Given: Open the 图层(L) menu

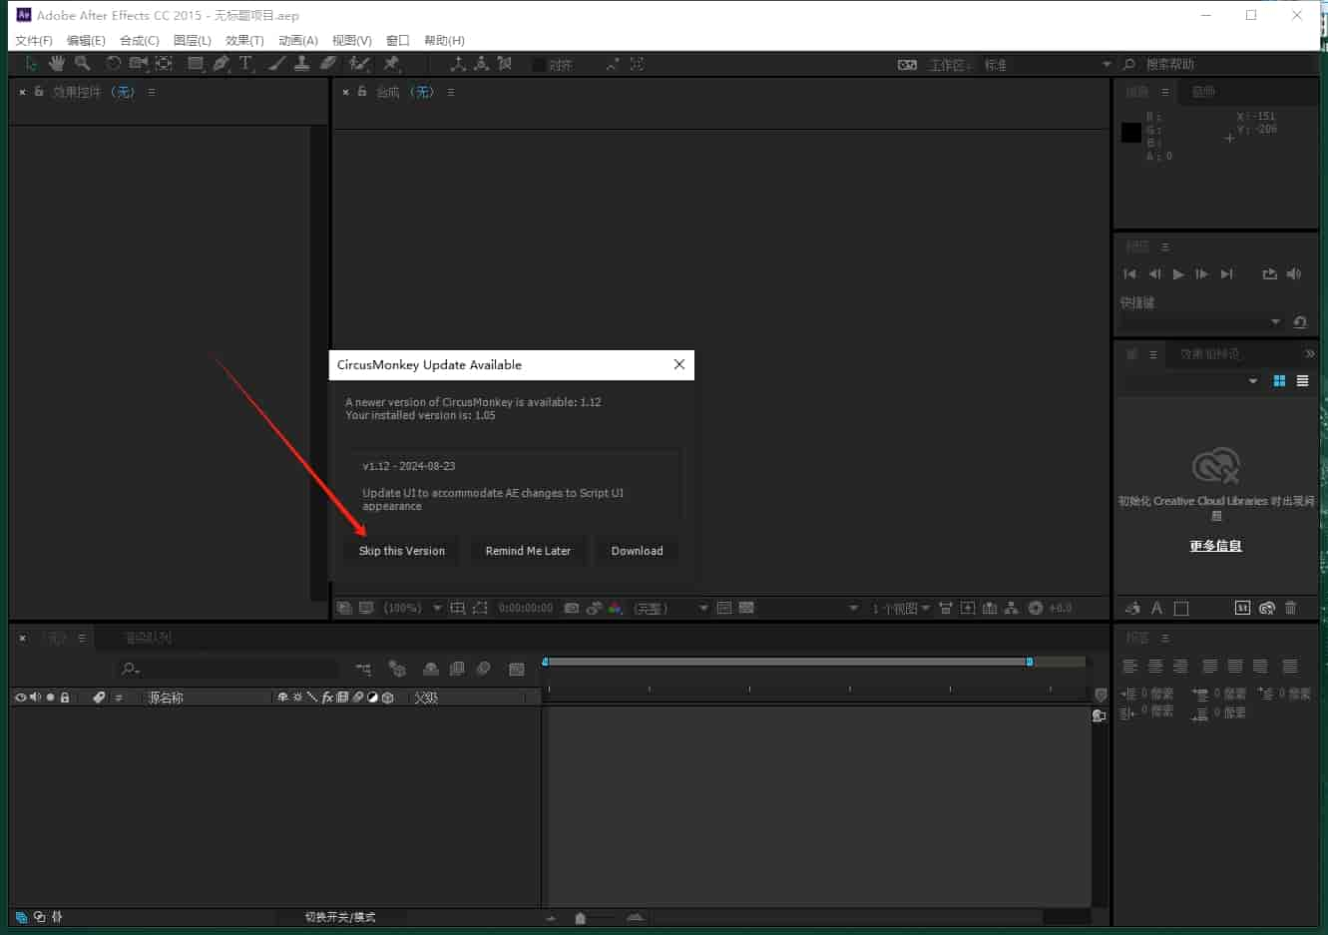Looking at the screenshot, I should point(193,41).
